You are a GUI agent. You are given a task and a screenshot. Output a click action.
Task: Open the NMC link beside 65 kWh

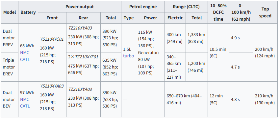click(x=25, y=53)
